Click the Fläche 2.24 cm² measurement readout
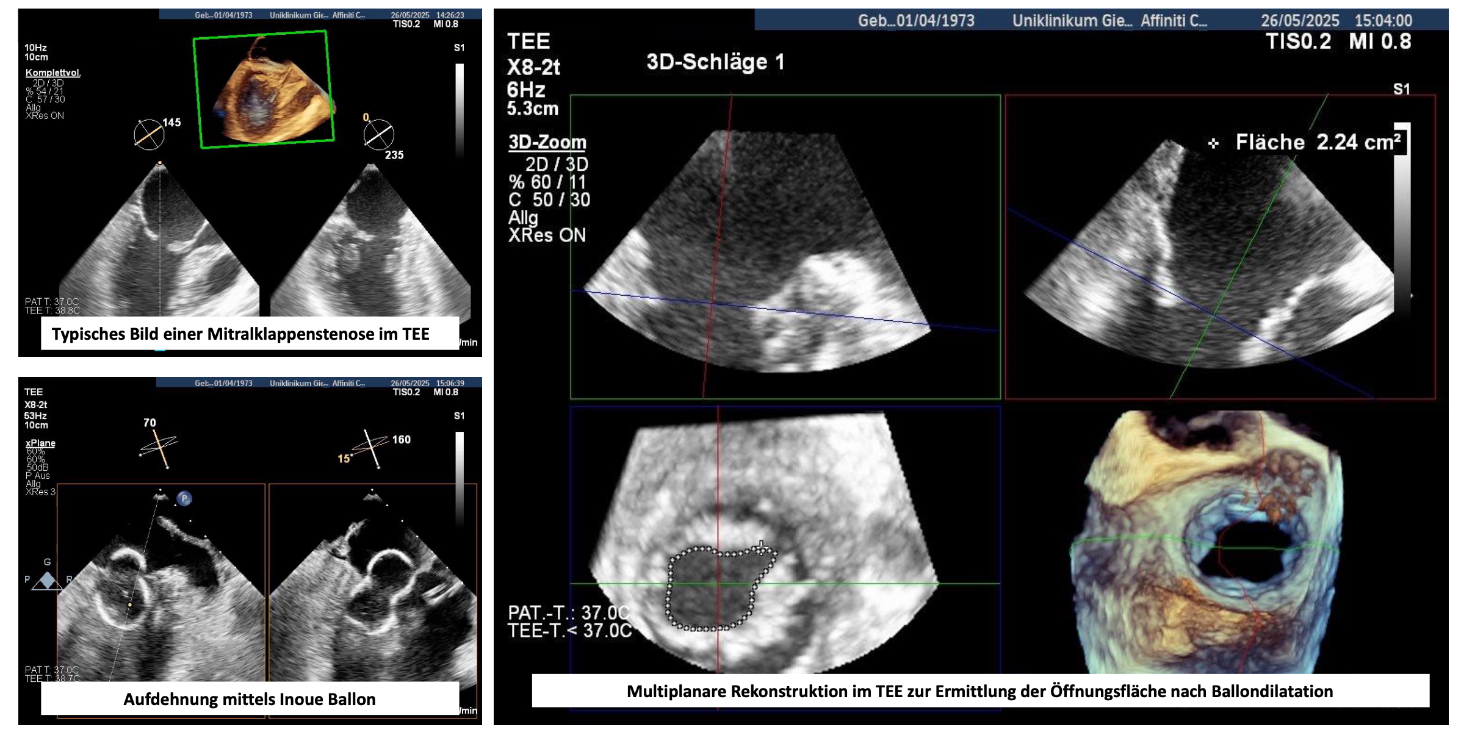1461x738 pixels. click(1317, 142)
